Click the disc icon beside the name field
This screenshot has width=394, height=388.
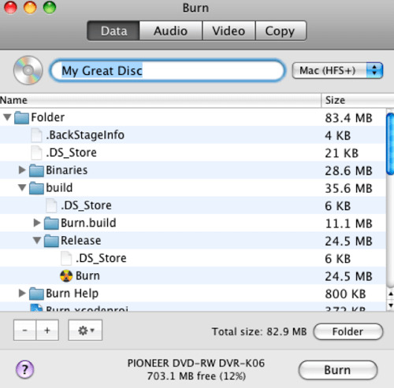click(28, 70)
